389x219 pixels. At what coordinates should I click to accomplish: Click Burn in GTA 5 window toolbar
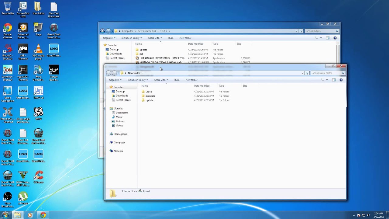pos(171,38)
